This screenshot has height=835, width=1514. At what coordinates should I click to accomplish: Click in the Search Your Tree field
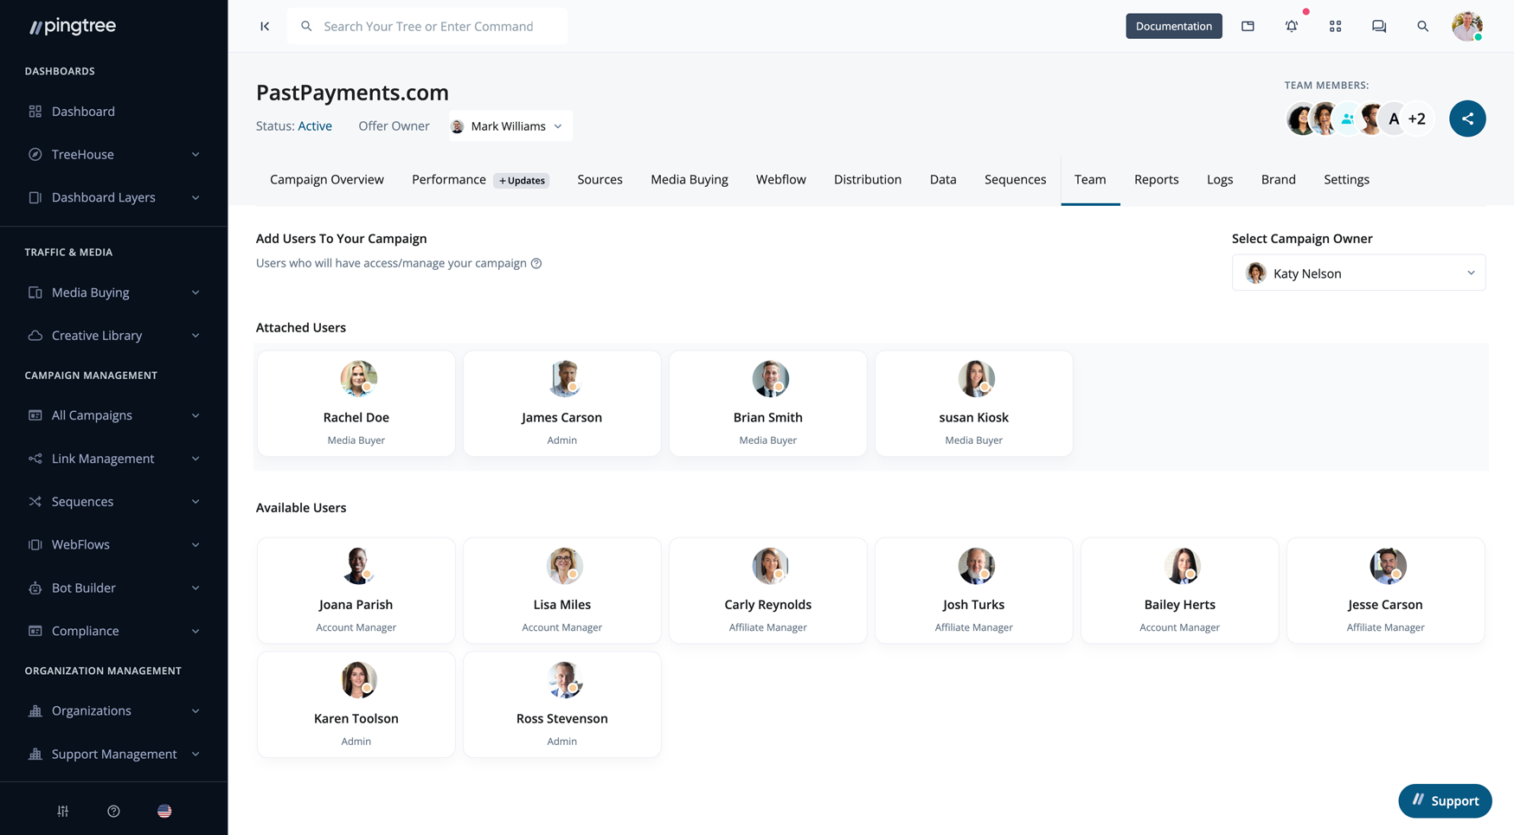(427, 26)
